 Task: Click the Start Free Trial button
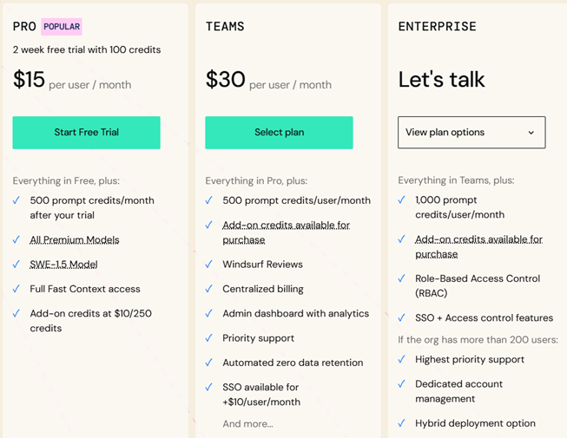tap(86, 133)
